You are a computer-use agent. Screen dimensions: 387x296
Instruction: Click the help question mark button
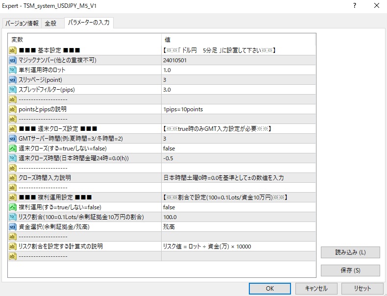(355, 6)
